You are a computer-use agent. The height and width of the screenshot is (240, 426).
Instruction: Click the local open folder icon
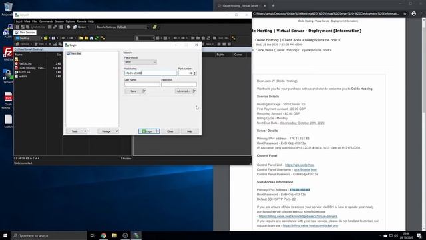click(x=46, y=38)
